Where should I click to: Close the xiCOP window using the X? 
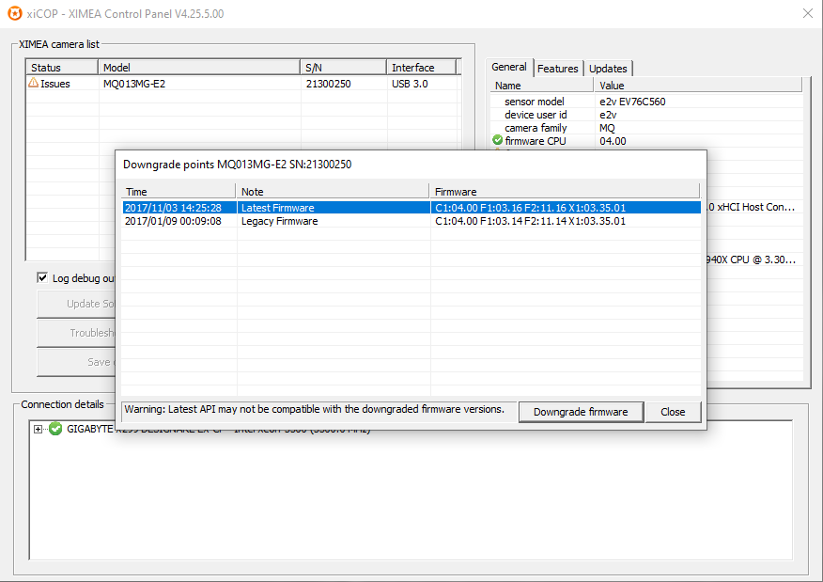(808, 14)
